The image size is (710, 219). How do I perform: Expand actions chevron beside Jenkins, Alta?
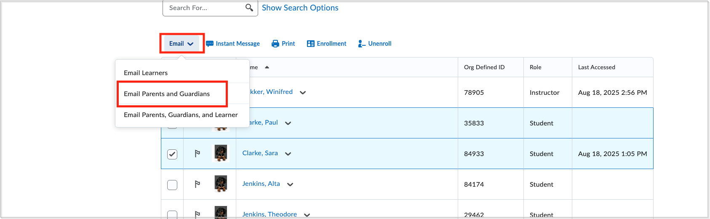click(290, 185)
